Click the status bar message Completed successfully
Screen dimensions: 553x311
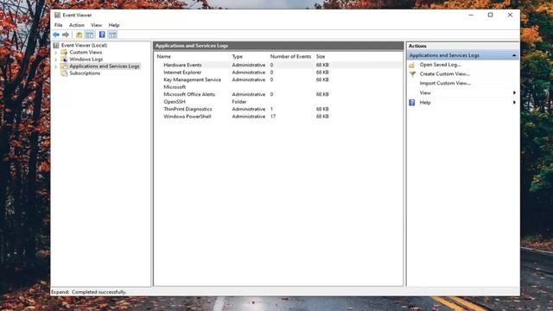(99, 292)
